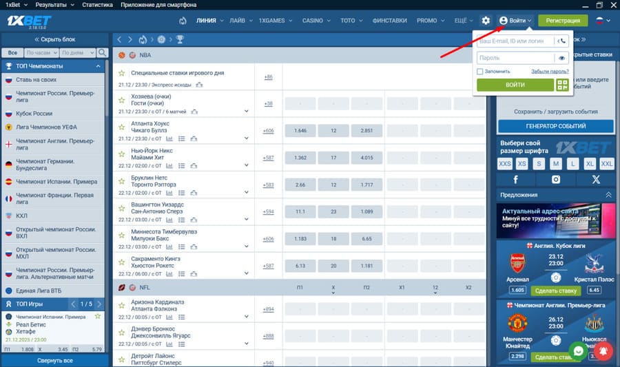Viewport: 620px width, 367px height.
Task: Click the fire hot-events icon in header
Action: coord(183,21)
